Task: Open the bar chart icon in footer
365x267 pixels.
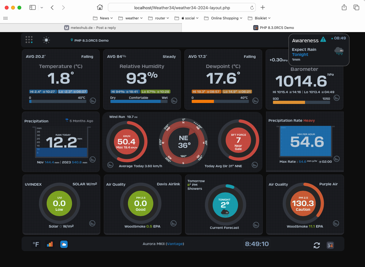Action: pos(50,244)
